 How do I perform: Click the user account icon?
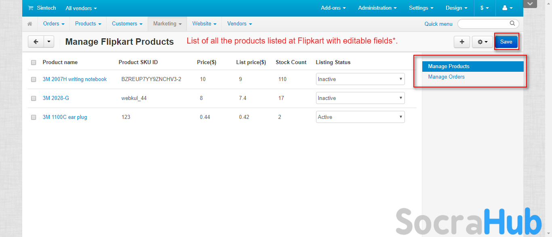[507, 8]
